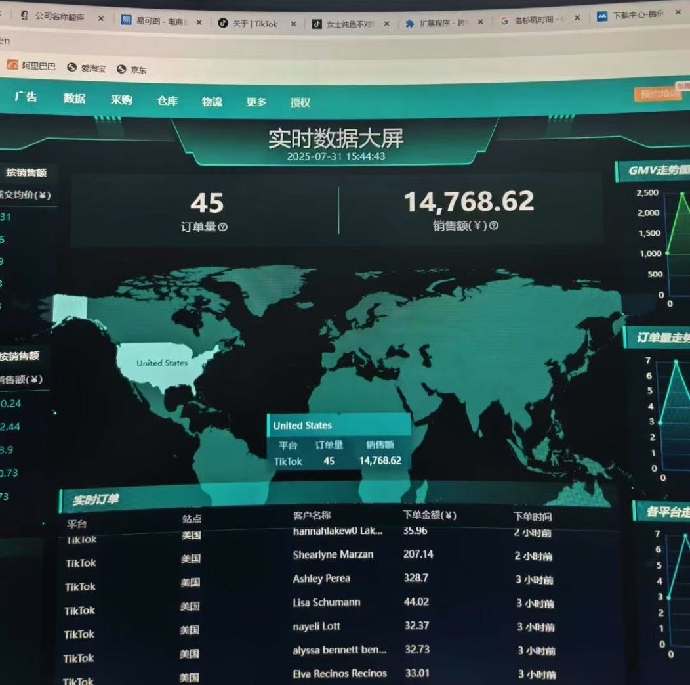Image resolution: width=690 pixels, height=685 pixels.
Task: Click the United States region on map
Action: click(163, 363)
